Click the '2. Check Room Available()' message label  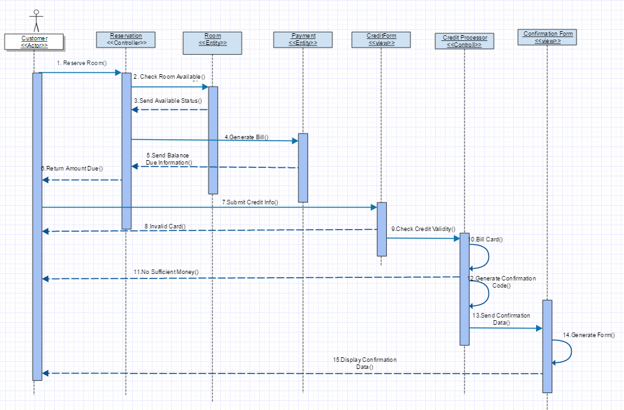(x=169, y=77)
